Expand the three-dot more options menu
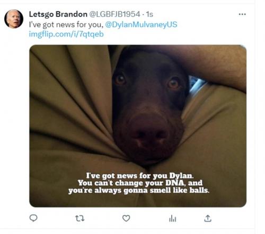The width and height of the screenshot is (265, 234). tap(242, 14)
